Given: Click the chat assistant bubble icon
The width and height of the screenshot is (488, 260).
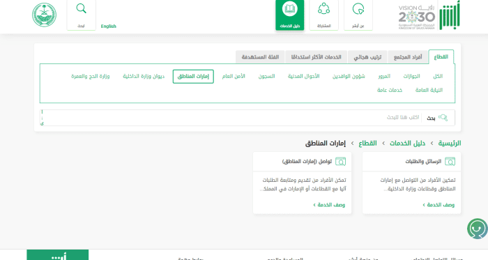Looking at the screenshot, I should [x=477, y=229].
